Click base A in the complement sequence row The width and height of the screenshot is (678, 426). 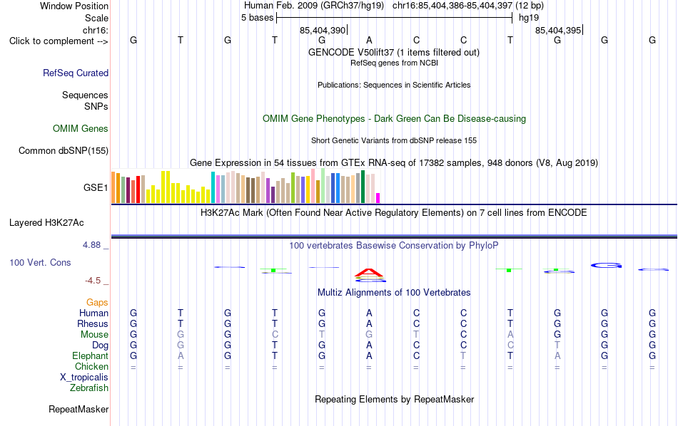[x=369, y=40]
